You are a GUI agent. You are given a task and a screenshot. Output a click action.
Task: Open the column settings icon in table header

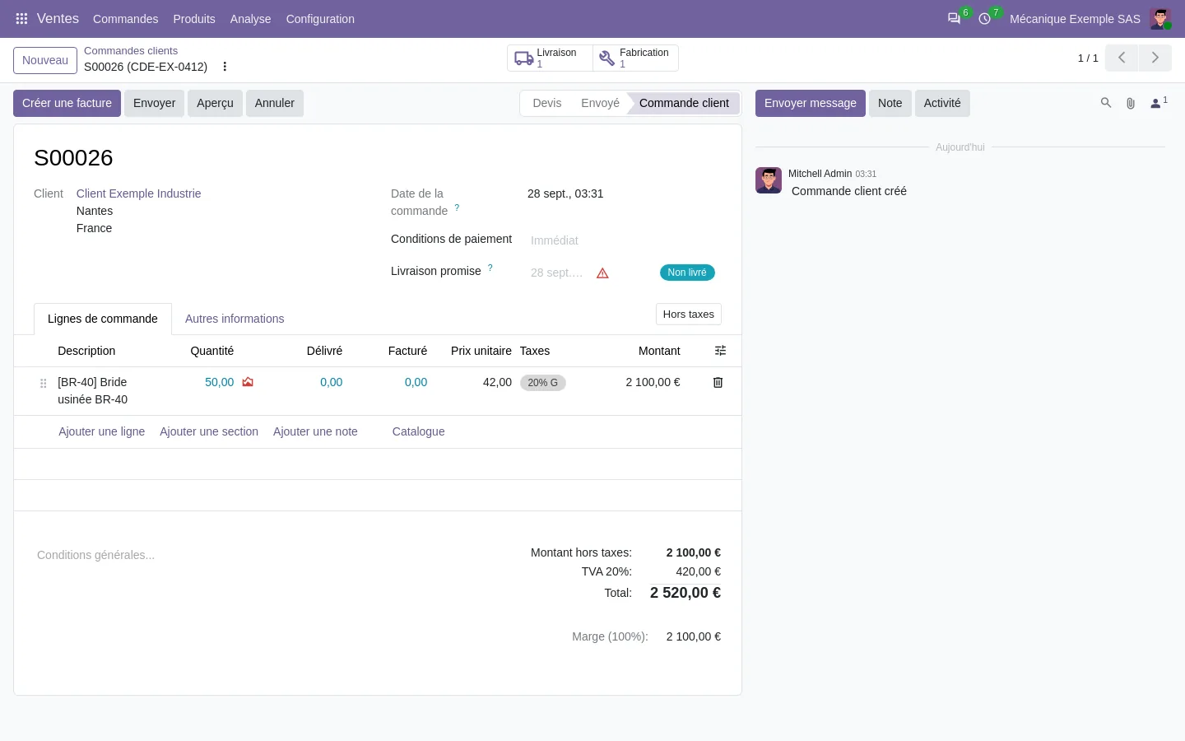point(720,351)
